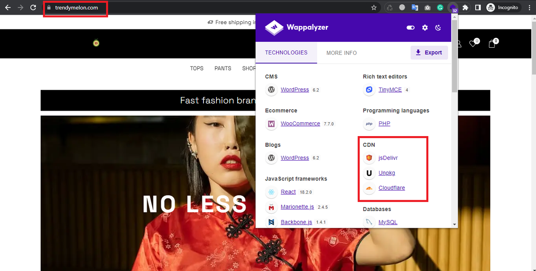Image resolution: width=536 pixels, height=271 pixels.
Task: Click the TinyMCE icon
Action: (x=369, y=90)
